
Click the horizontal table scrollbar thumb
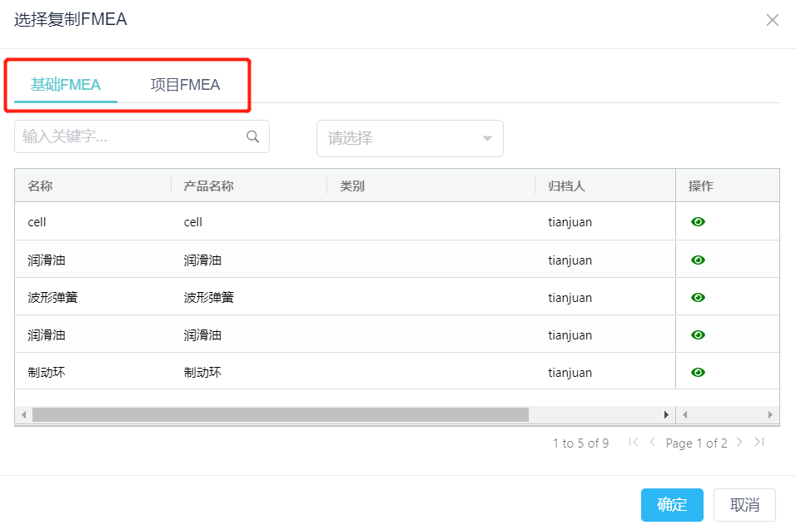[x=281, y=415]
